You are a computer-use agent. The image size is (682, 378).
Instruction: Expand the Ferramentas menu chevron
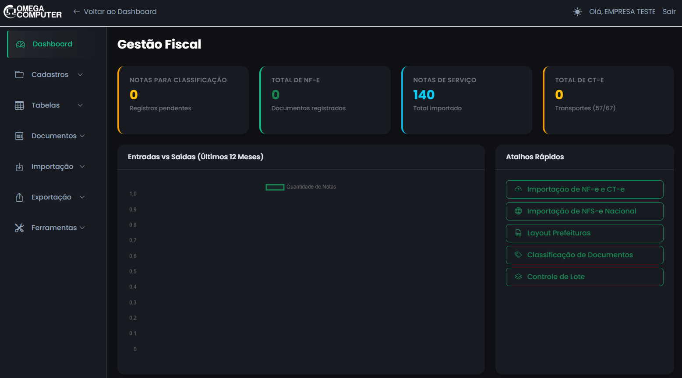point(82,228)
